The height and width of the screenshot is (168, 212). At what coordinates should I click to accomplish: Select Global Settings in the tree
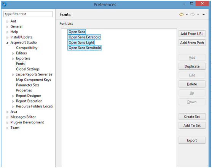(28, 69)
